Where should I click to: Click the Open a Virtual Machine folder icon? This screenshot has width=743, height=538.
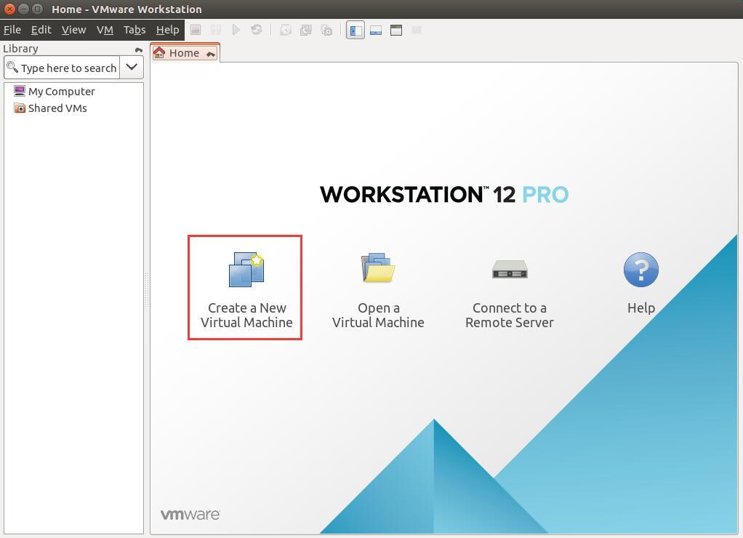pyautogui.click(x=377, y=268)
